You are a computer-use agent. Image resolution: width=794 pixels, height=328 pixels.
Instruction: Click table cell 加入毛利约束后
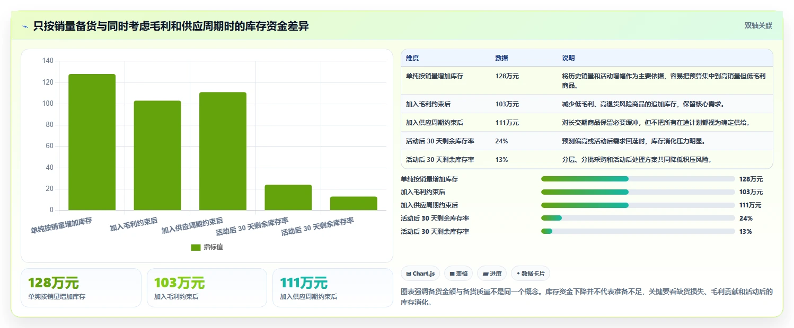coord(428,104)
